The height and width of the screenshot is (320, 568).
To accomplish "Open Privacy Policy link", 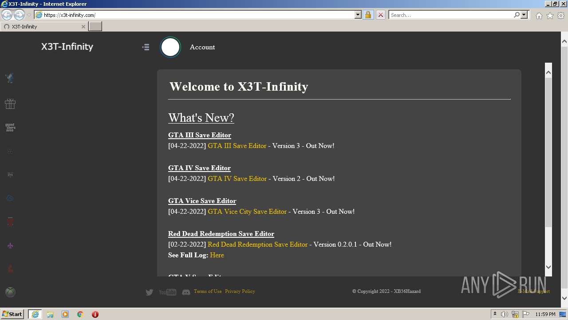I will pyautogui.click(x=240, y=292).
